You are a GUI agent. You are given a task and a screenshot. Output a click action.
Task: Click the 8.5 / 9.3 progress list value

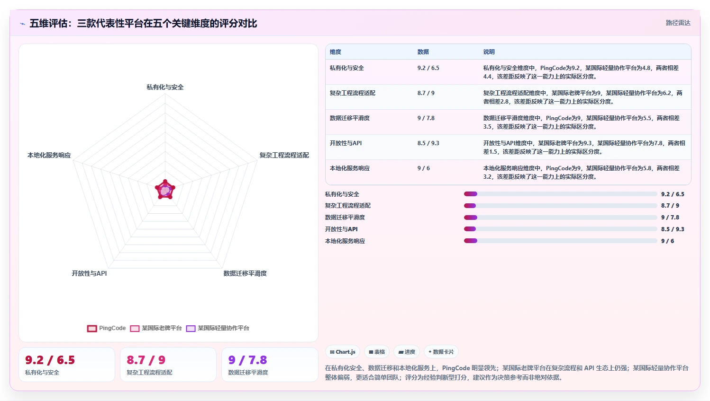coord(673,229)
